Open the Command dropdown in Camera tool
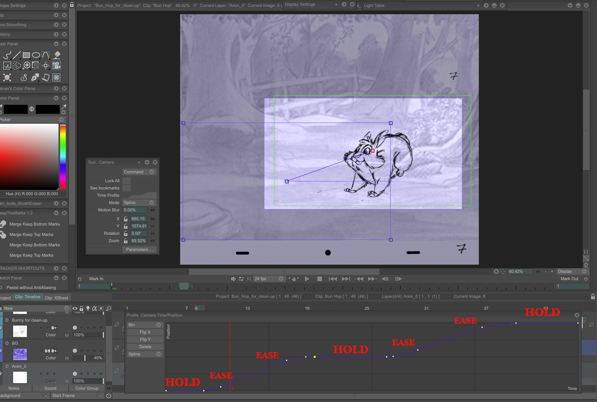 click(x=139, y=172)
